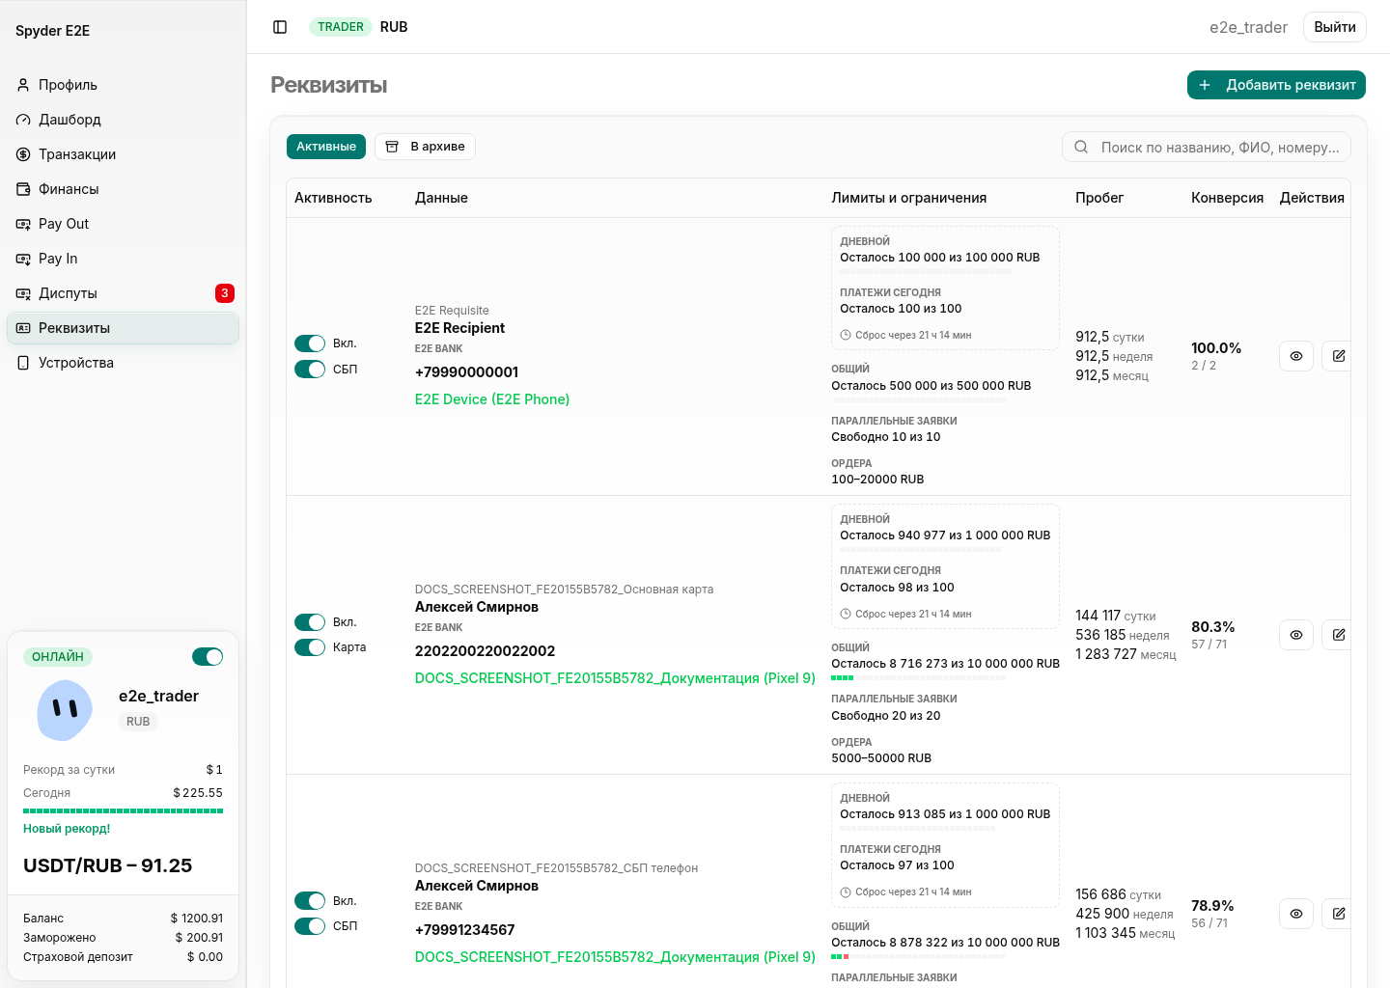Navigate to Финансы in the sidebar
Image resolution: width=1390 pixels, height=988 pixels.
[123, 189]
